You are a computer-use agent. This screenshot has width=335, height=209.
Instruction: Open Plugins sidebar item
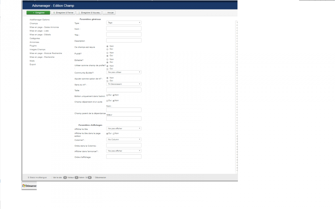33,46
